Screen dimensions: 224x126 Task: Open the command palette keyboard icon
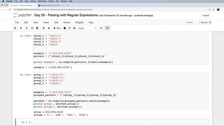[x=101, y=28]
